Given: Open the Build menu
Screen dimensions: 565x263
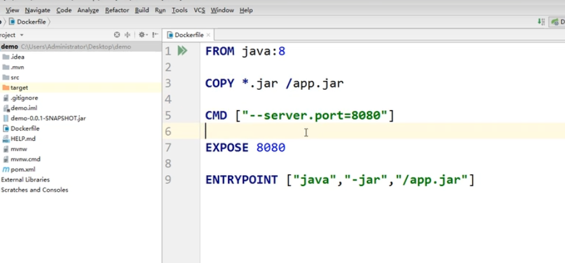Looking at the screenshot, I should pyautogui.click(x=141, y=10).
